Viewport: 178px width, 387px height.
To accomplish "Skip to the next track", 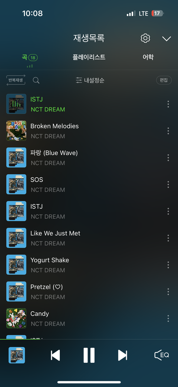I will pyautogui.click(x=123, y=355).
